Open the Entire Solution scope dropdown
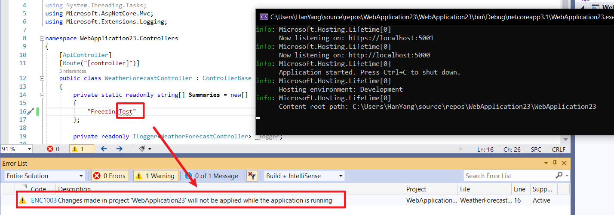614x215 pixels. point(45,176)
